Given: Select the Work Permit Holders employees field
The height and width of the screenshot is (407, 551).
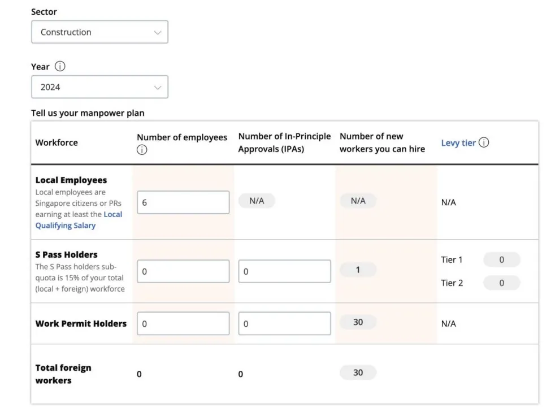Looking at the screenshot, I should pos(183,323).
